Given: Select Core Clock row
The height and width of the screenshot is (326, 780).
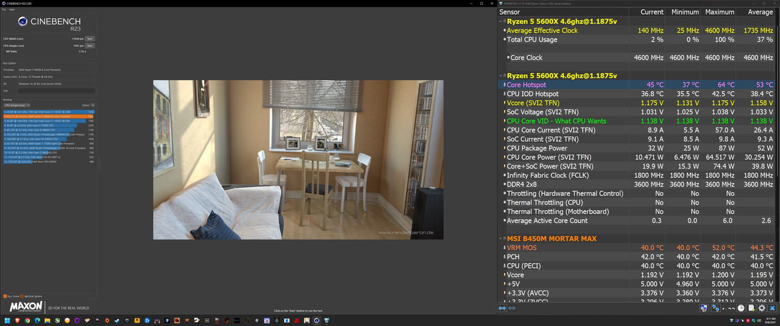Looking at the screenshot, I should (638, 58).
